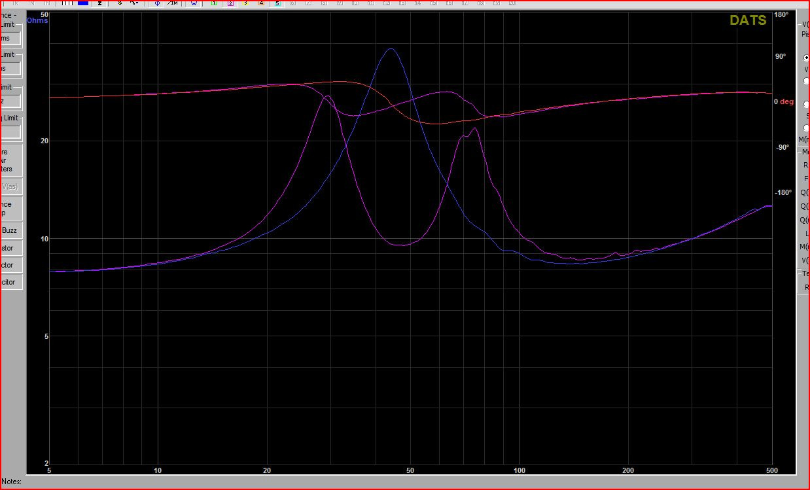Select greyed memory slot 9 icon
Screen dimensions: 810x490
point(340,3)
